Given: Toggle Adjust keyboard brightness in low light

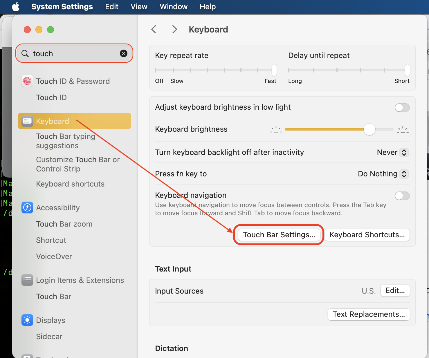Looking at the screenshot, I should click(402, 108).
